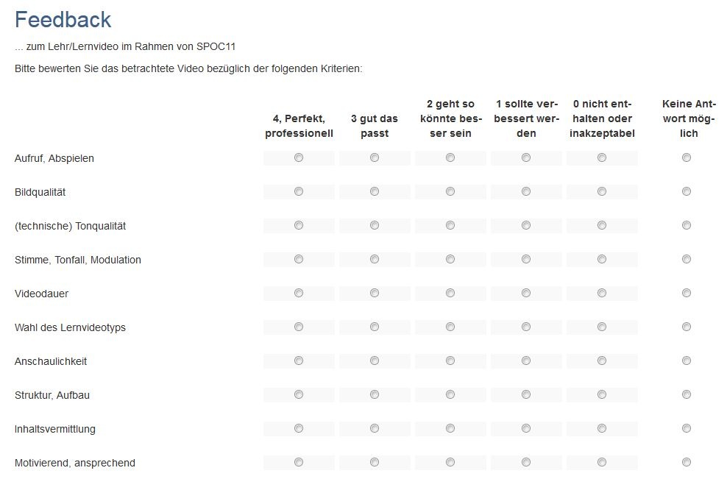Select Keine Antwort möglich for Struktur, Aufbau

tap(687, 394)
